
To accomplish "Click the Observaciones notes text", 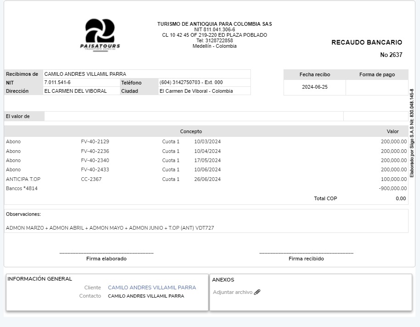I will pyautogui.click(x=110, y=228).
